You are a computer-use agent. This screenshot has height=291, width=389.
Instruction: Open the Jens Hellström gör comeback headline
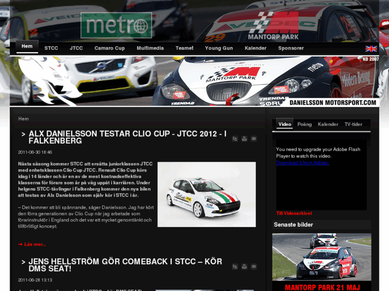coord(125,265)
